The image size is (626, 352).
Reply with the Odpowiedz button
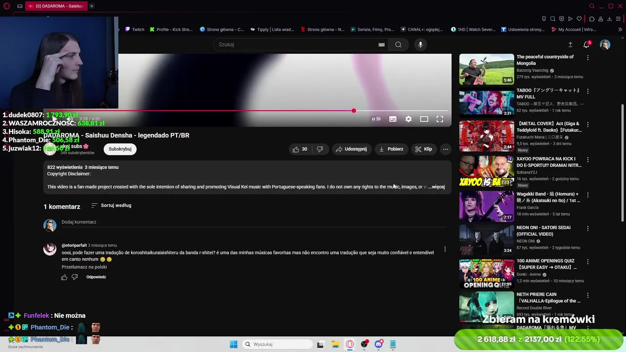96,277
